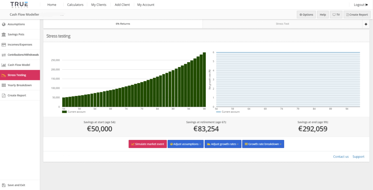Click the Stress Testing chart icon

coord(4,75)
